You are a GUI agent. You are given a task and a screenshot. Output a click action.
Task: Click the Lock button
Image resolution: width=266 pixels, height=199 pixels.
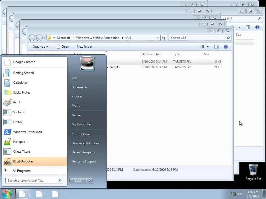(78, 181)
